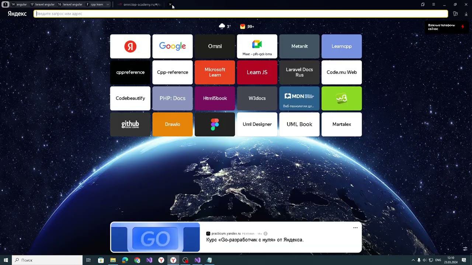This screenshot has height=265, width=472.
Task: Open the Omni speed dial tile
Action: 215,46
